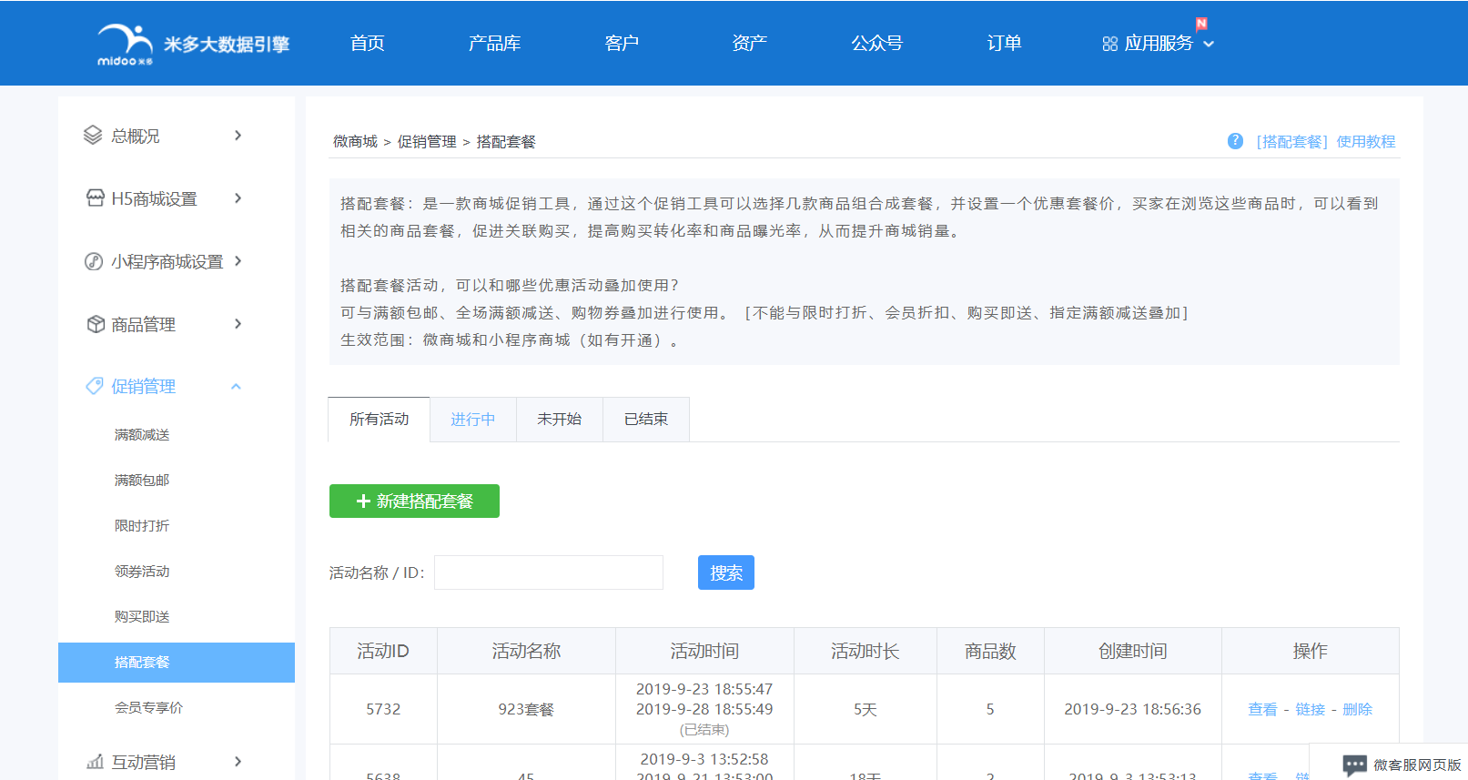Click the midoo logo icon
1468x780 pixels.
(126, 44)
